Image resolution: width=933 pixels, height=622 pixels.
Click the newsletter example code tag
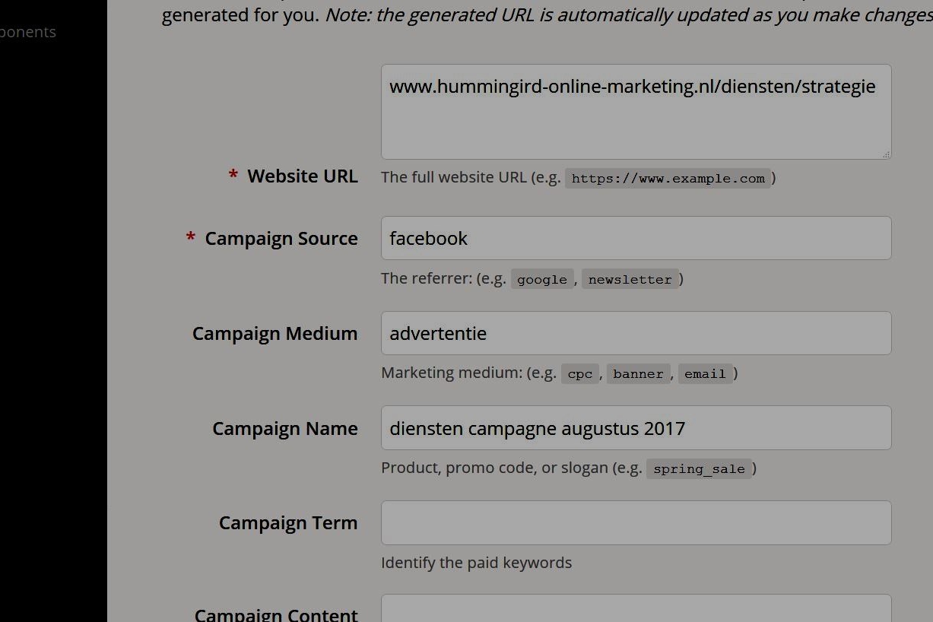(x=630, y=280)
